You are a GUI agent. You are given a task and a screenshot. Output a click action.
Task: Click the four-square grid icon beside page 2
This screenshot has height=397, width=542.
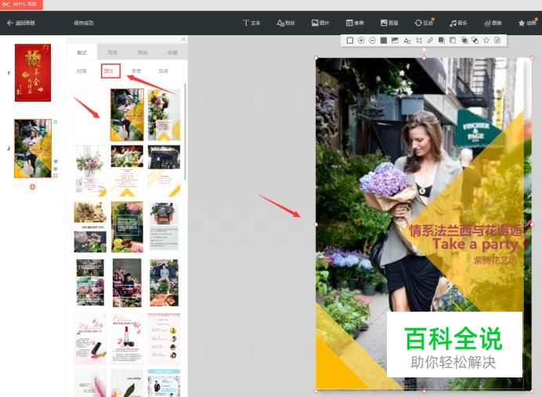coord(56,175)
